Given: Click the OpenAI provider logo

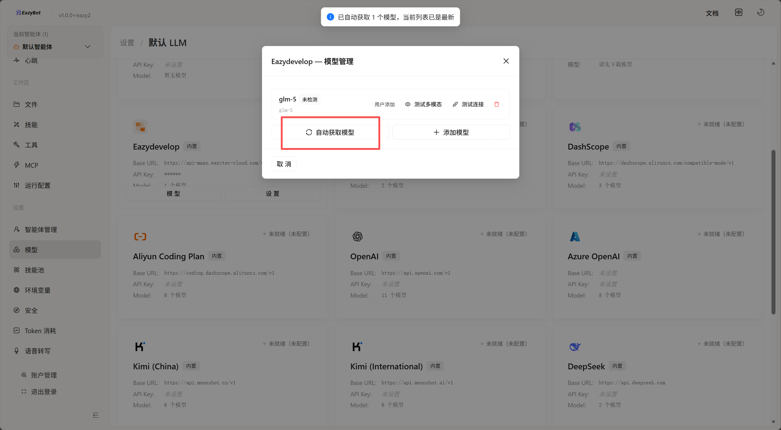Looking at the screenshot, I should coord(357,237).
